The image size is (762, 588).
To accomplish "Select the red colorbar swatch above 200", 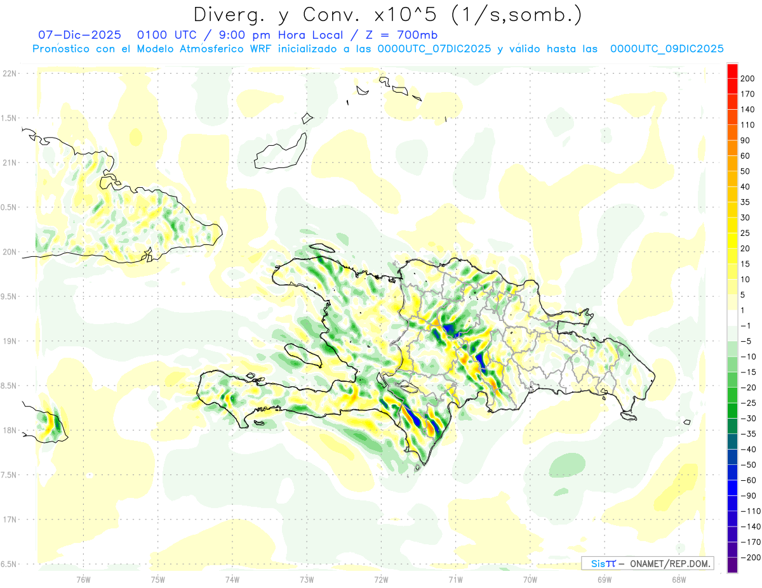I will click(732, 71).
